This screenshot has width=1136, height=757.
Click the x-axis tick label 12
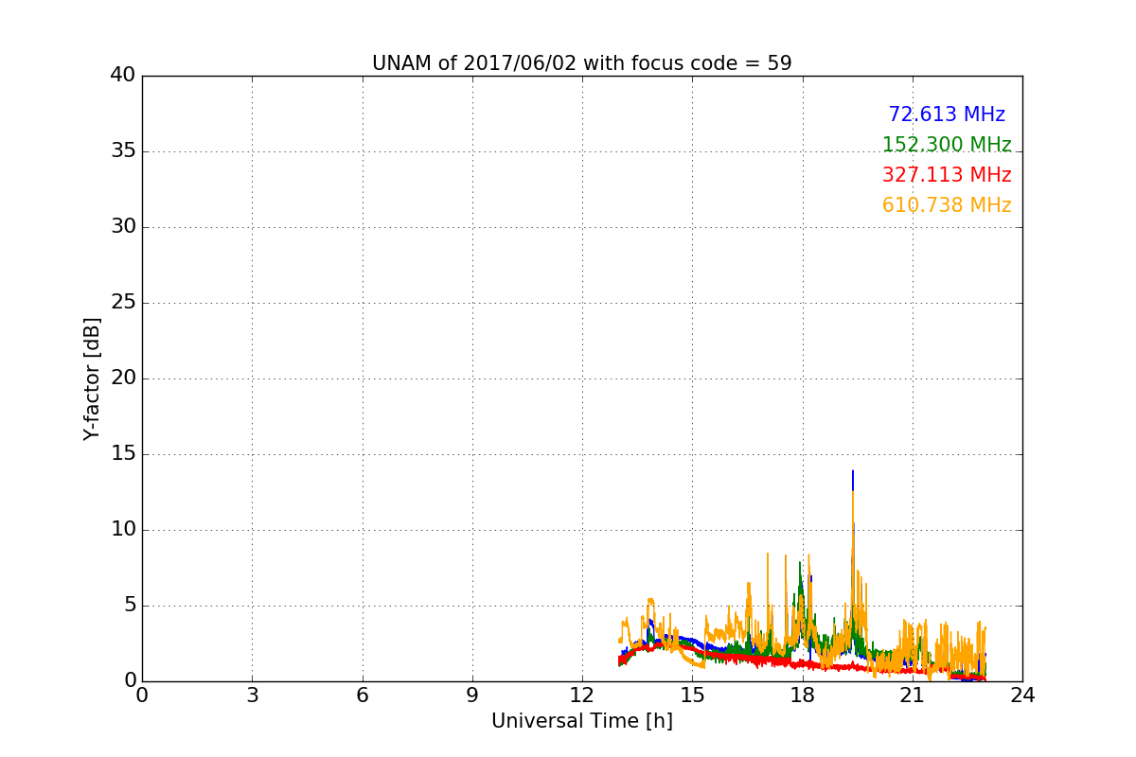582,695
